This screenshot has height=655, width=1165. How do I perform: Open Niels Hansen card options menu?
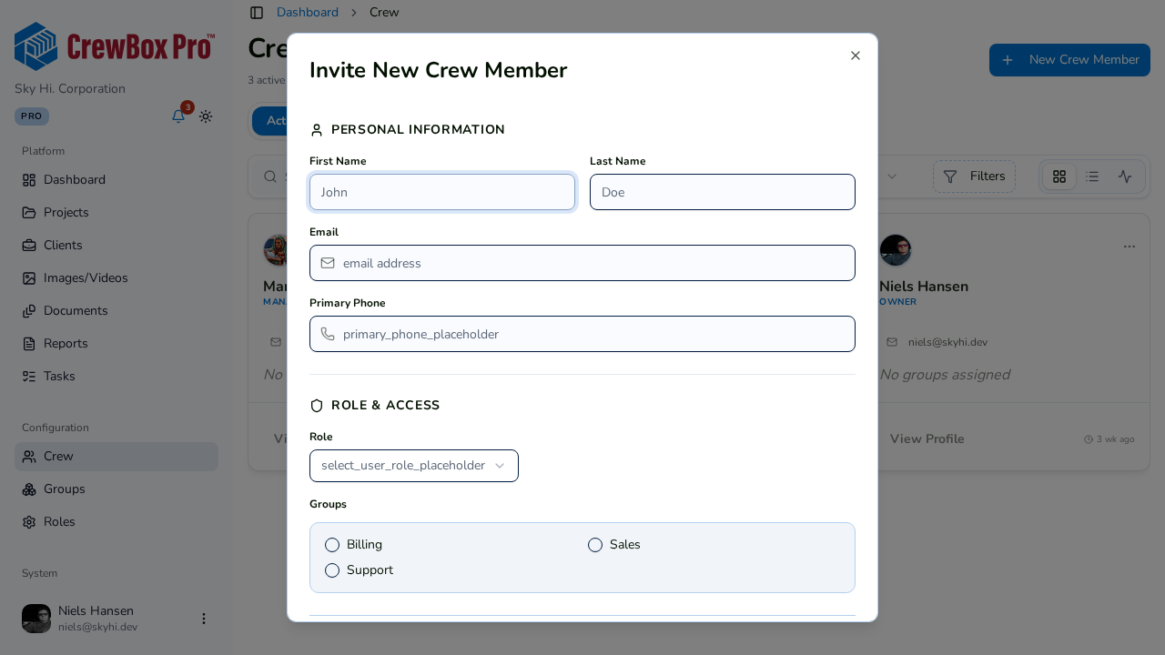pyautogui.click(x=1130, y=247)
